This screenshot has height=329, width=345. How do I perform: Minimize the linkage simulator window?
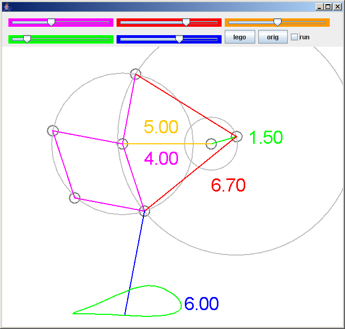(319, 7)
